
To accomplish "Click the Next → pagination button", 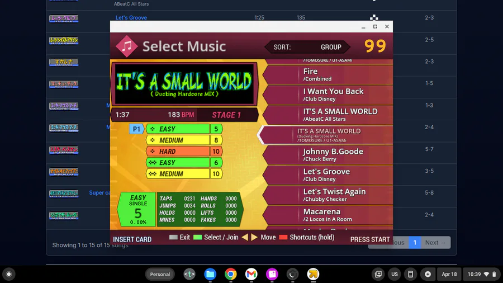I will pyautogui.click(x=435, y=243).
